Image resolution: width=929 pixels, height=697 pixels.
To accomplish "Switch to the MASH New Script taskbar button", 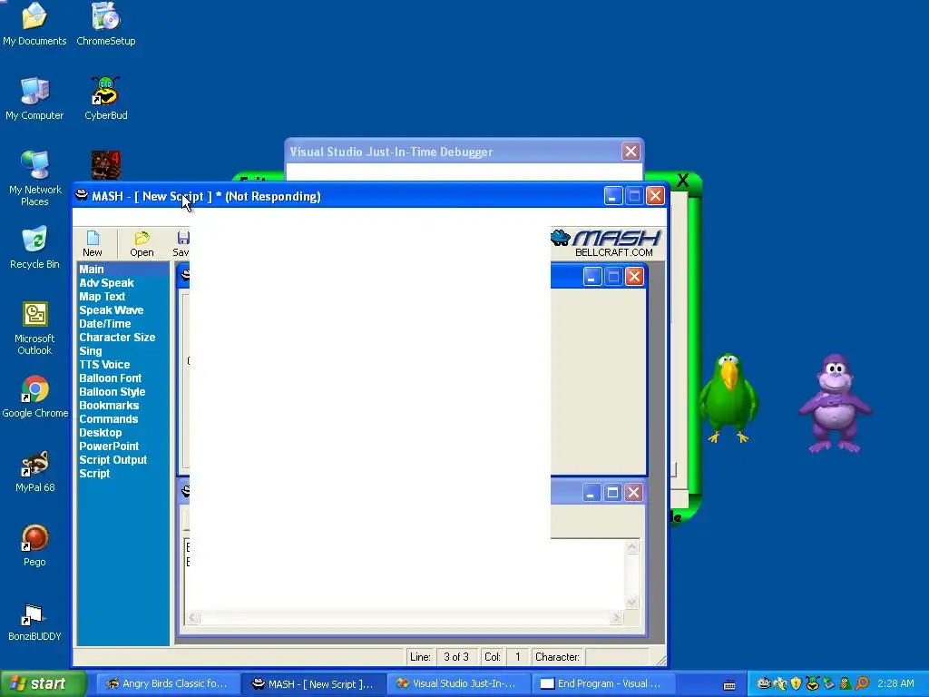I will [x=314, y=684].
